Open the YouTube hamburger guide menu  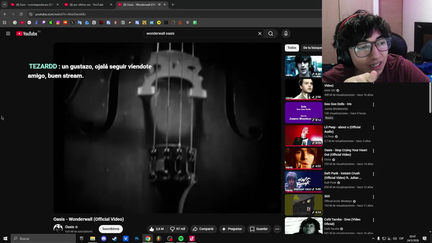click(8, 33)
